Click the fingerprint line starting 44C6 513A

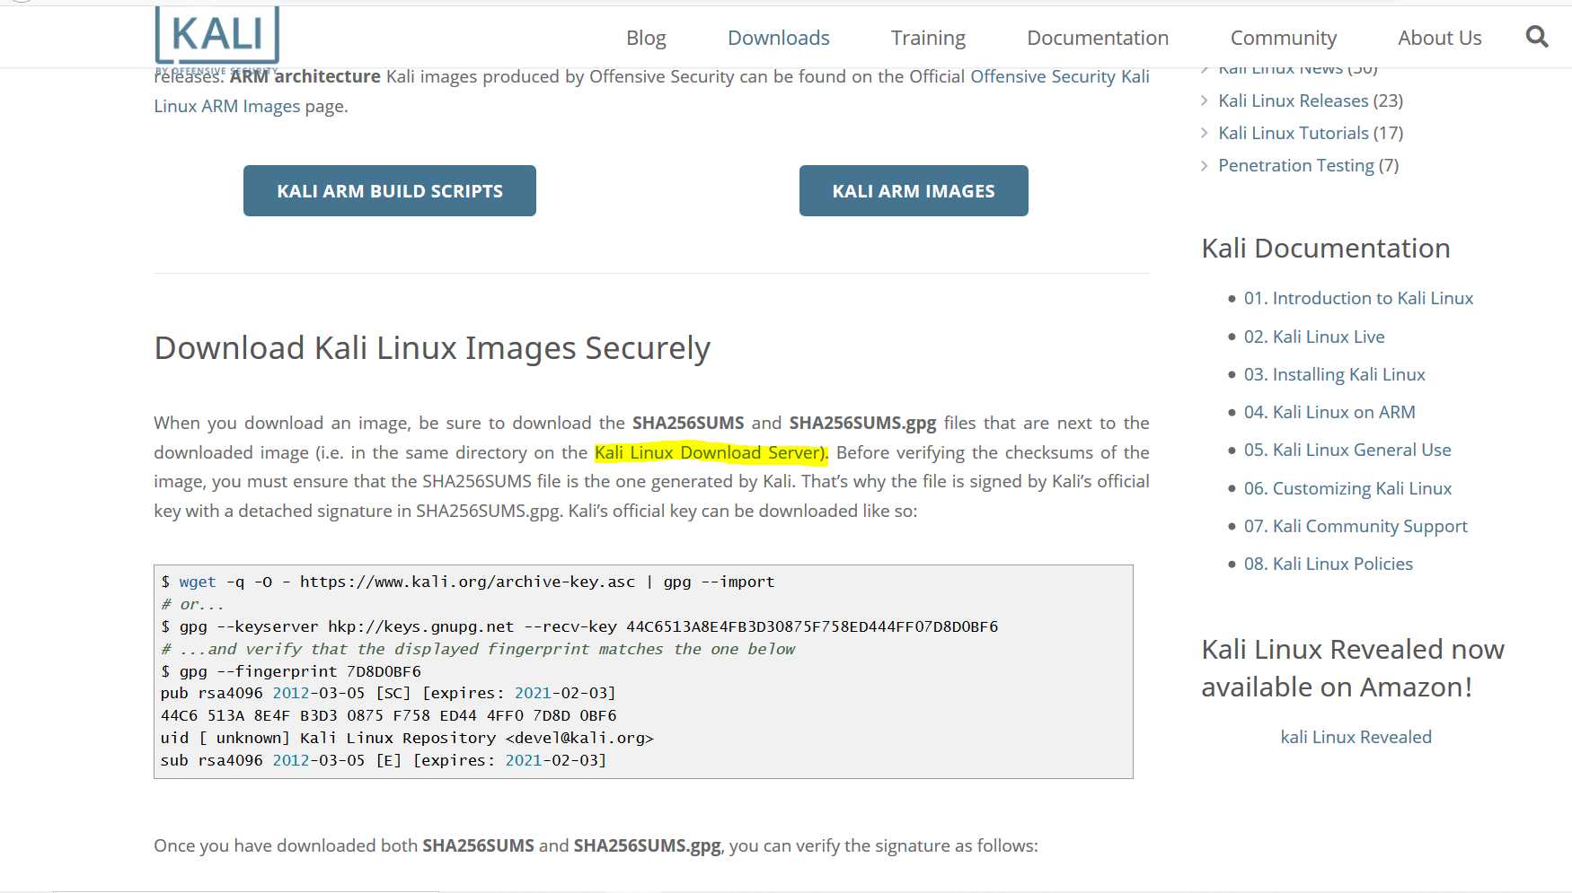coord(389,715)
